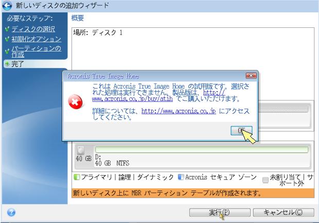Click the green プライマリ legend swatch

click(x=77, y=177)
